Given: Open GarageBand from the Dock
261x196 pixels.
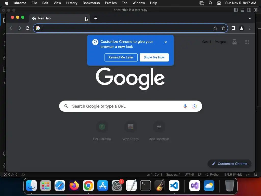Looking at the screenshot, I should point(160,186).
